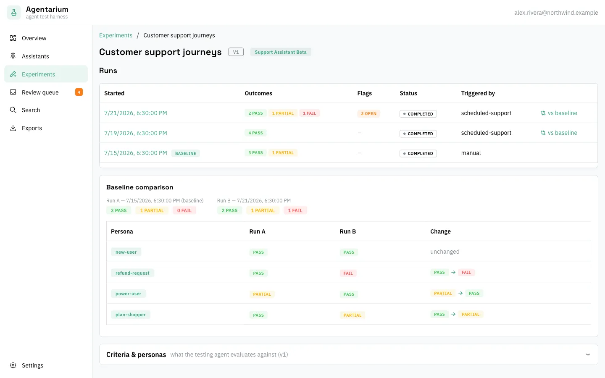
Task: Select Experiments in the sidebar
Action: point(46,74)
